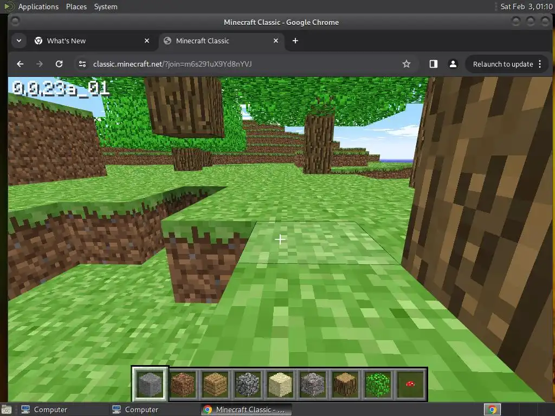
Task: Activate Minecraft Classic taskbar entry
Action: tap(246, 409)
